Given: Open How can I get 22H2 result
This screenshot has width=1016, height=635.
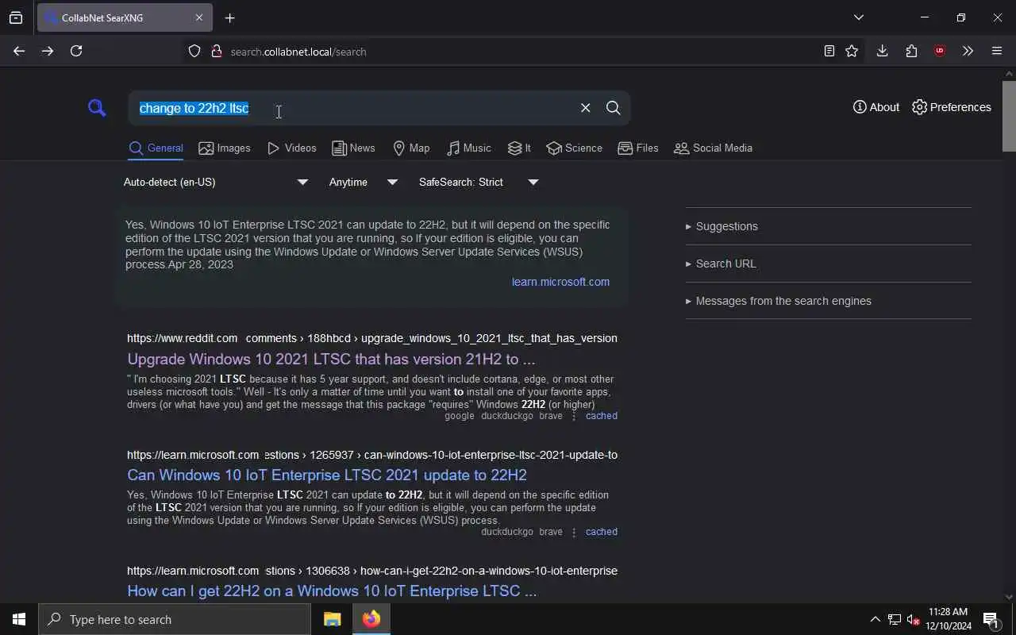Looking at the screenshot, I should pos(332,591).
